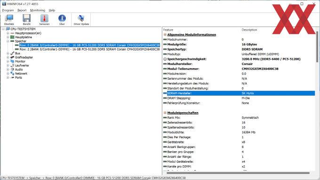
Task: Click the Monitor tree icon
Action: point(12,61)
